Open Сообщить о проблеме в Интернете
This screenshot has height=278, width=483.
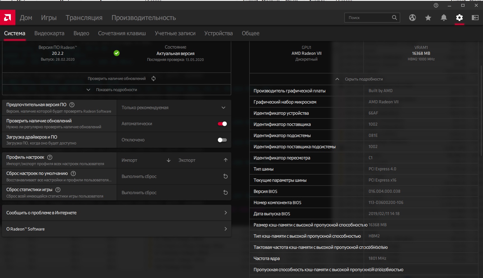117,213
